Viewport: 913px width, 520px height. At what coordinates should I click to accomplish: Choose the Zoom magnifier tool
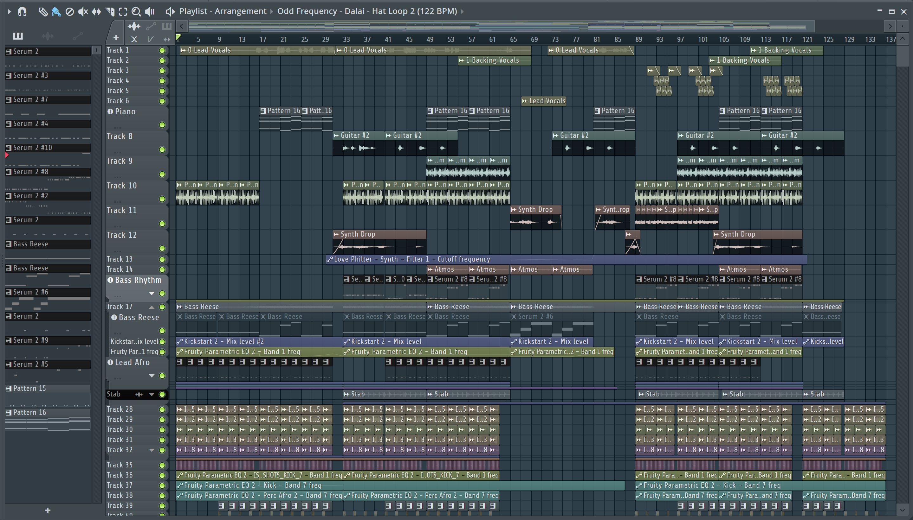point(136,11)
